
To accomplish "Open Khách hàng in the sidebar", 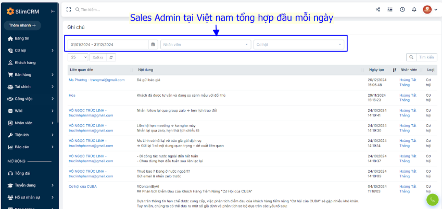I will pos(25,62).
